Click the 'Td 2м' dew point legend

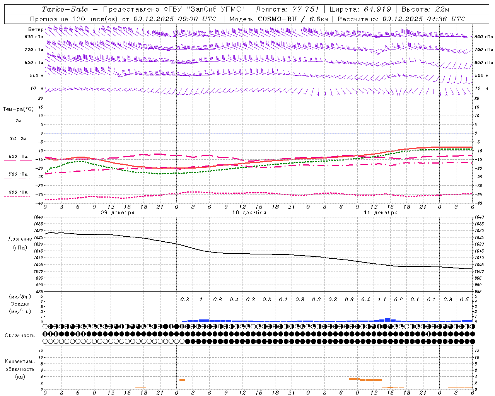click(18, 138)
